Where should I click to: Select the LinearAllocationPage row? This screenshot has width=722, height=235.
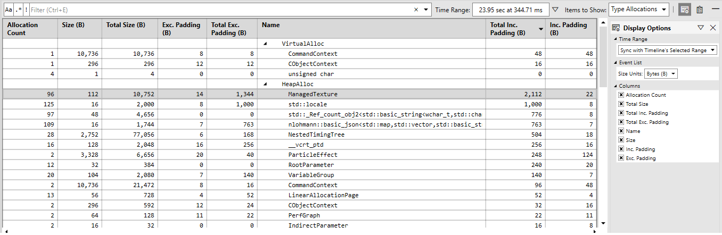click(x=299, y=195)
